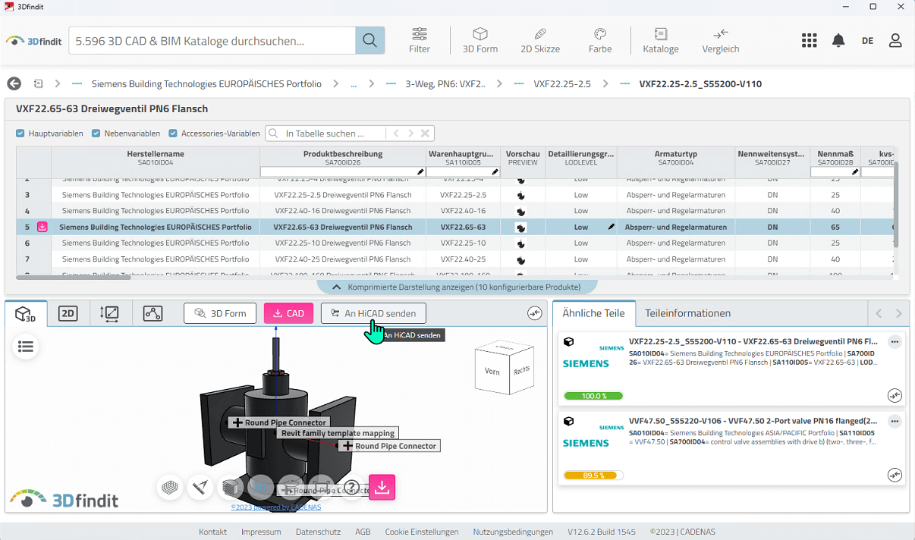The height and width of the screenshot is (540, 915).
Task: Edit Detaillierungsgrad pencil in row 5
Action: click(x=612, y=227)
